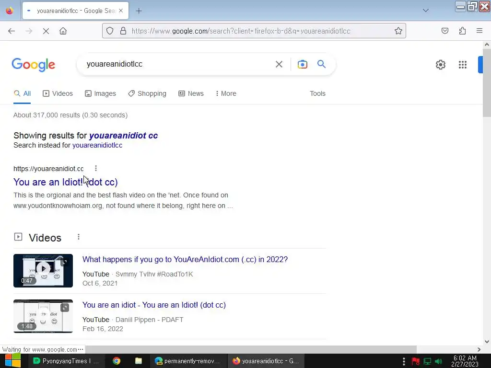This screenshot has height=368, width=491.
Task: Open the Google apps grid
Action: coord(463,65)
